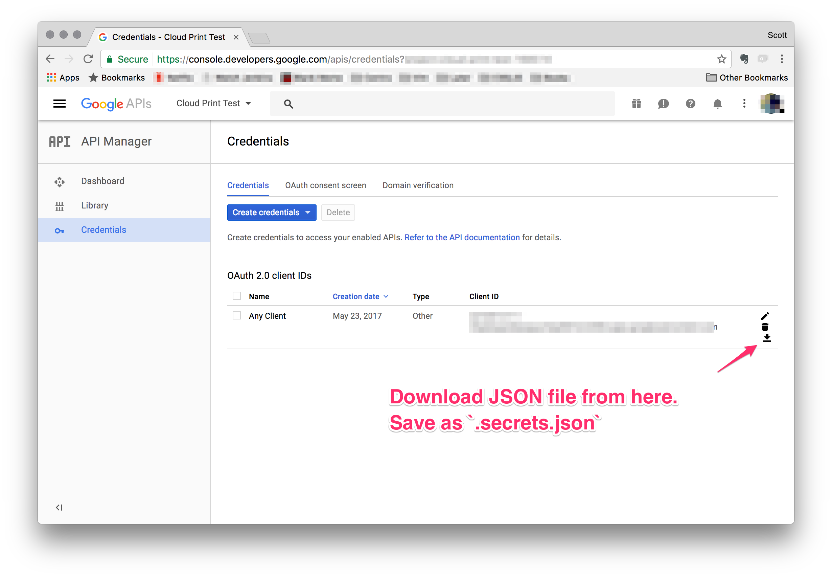Toggle the select-all checkbox in table header
The width and height of the screenshot is (832, 578).
pos(237,296)
